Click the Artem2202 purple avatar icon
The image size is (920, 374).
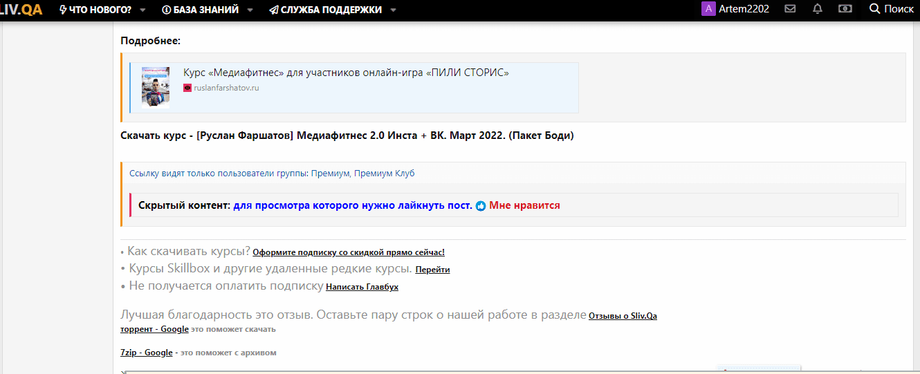coord(708,9)
